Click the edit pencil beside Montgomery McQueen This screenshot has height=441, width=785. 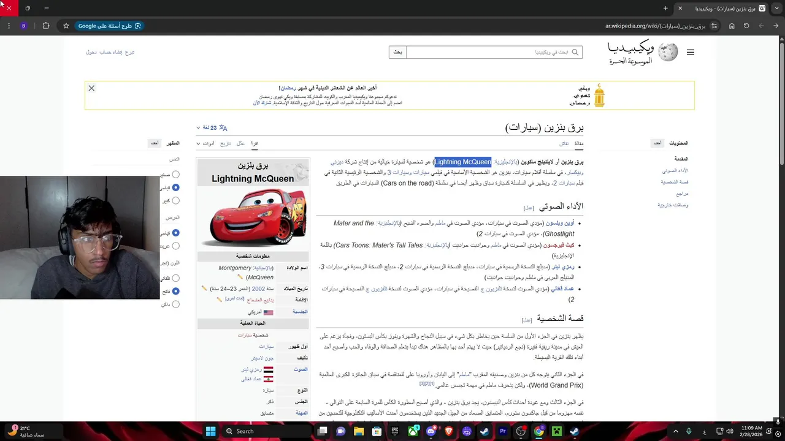coord(240,277)
